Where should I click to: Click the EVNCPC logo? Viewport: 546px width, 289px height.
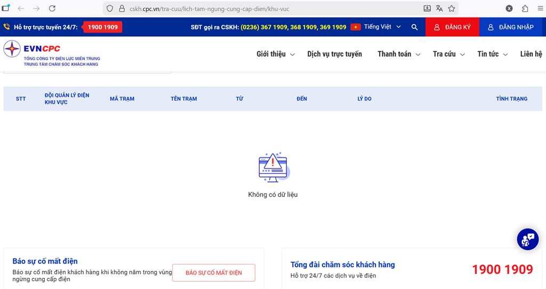[x=51, y=54]
